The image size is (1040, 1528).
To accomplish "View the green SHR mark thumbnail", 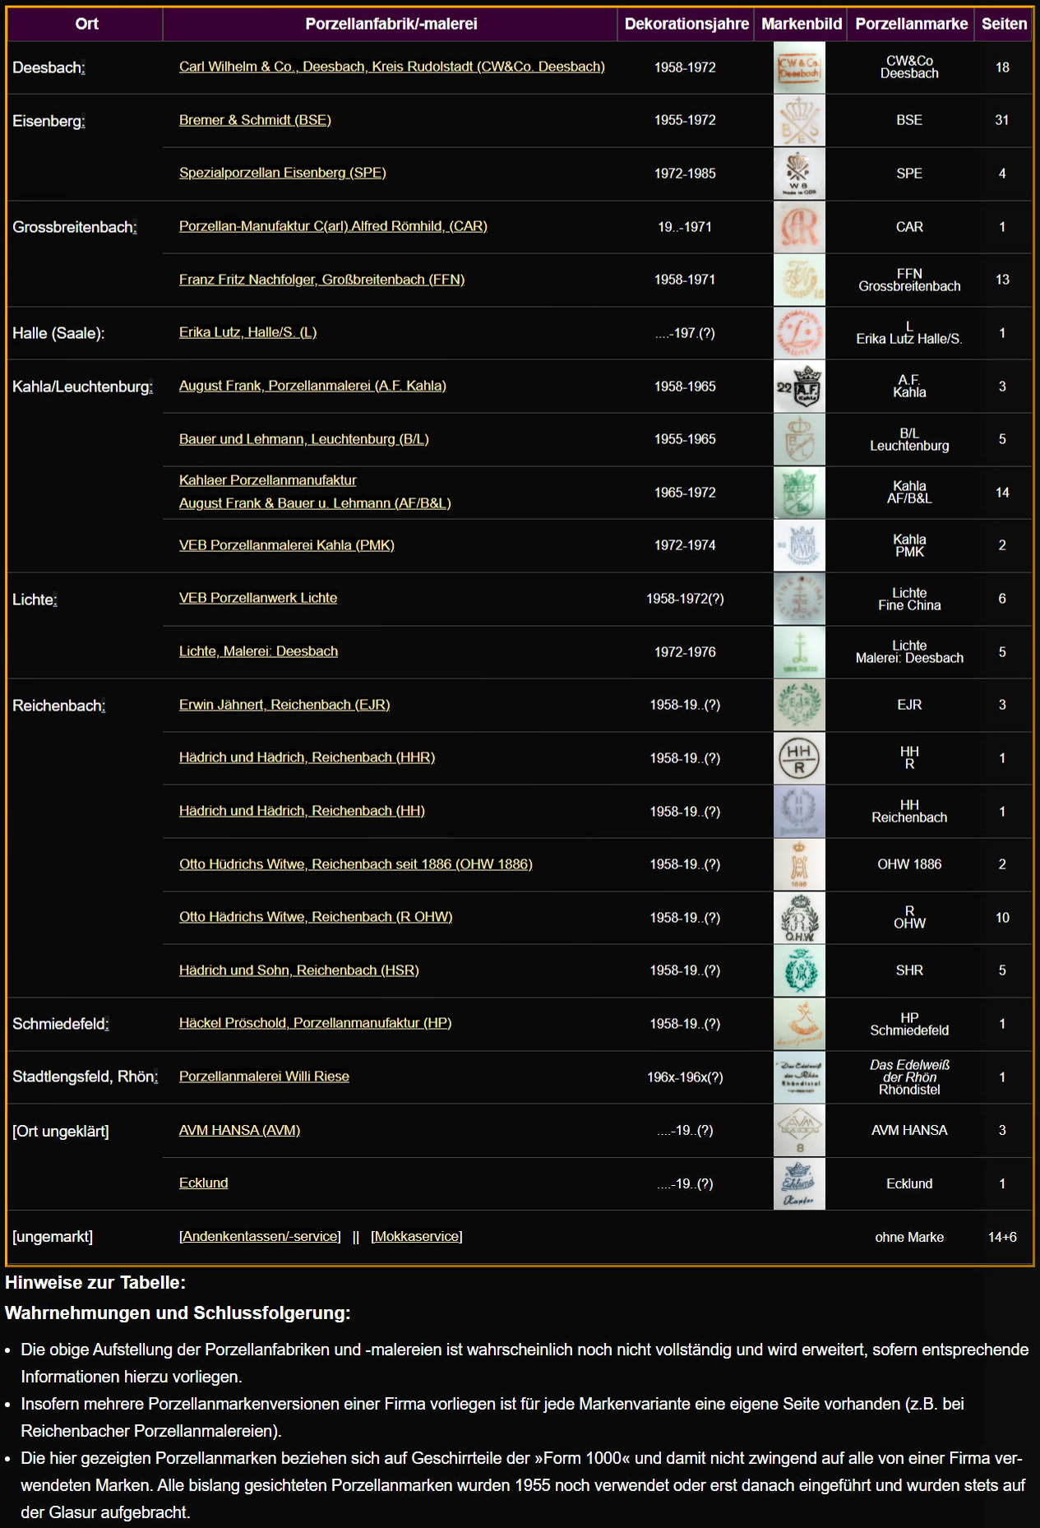I will click(x=799, y=970).
